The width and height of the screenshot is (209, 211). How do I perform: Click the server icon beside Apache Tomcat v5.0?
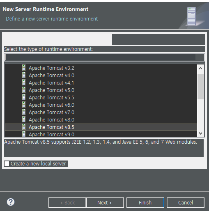(x=24, y=90)
